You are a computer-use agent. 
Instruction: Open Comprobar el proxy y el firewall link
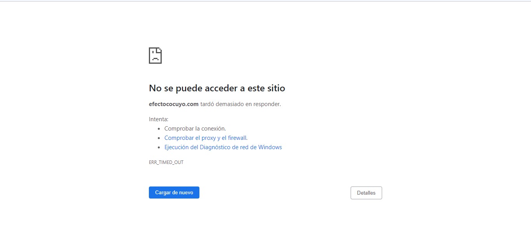[x=206, y=138]
